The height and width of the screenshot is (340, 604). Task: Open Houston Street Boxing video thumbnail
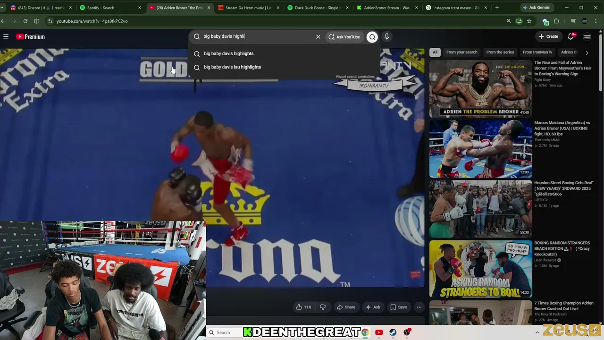[480, 208]
